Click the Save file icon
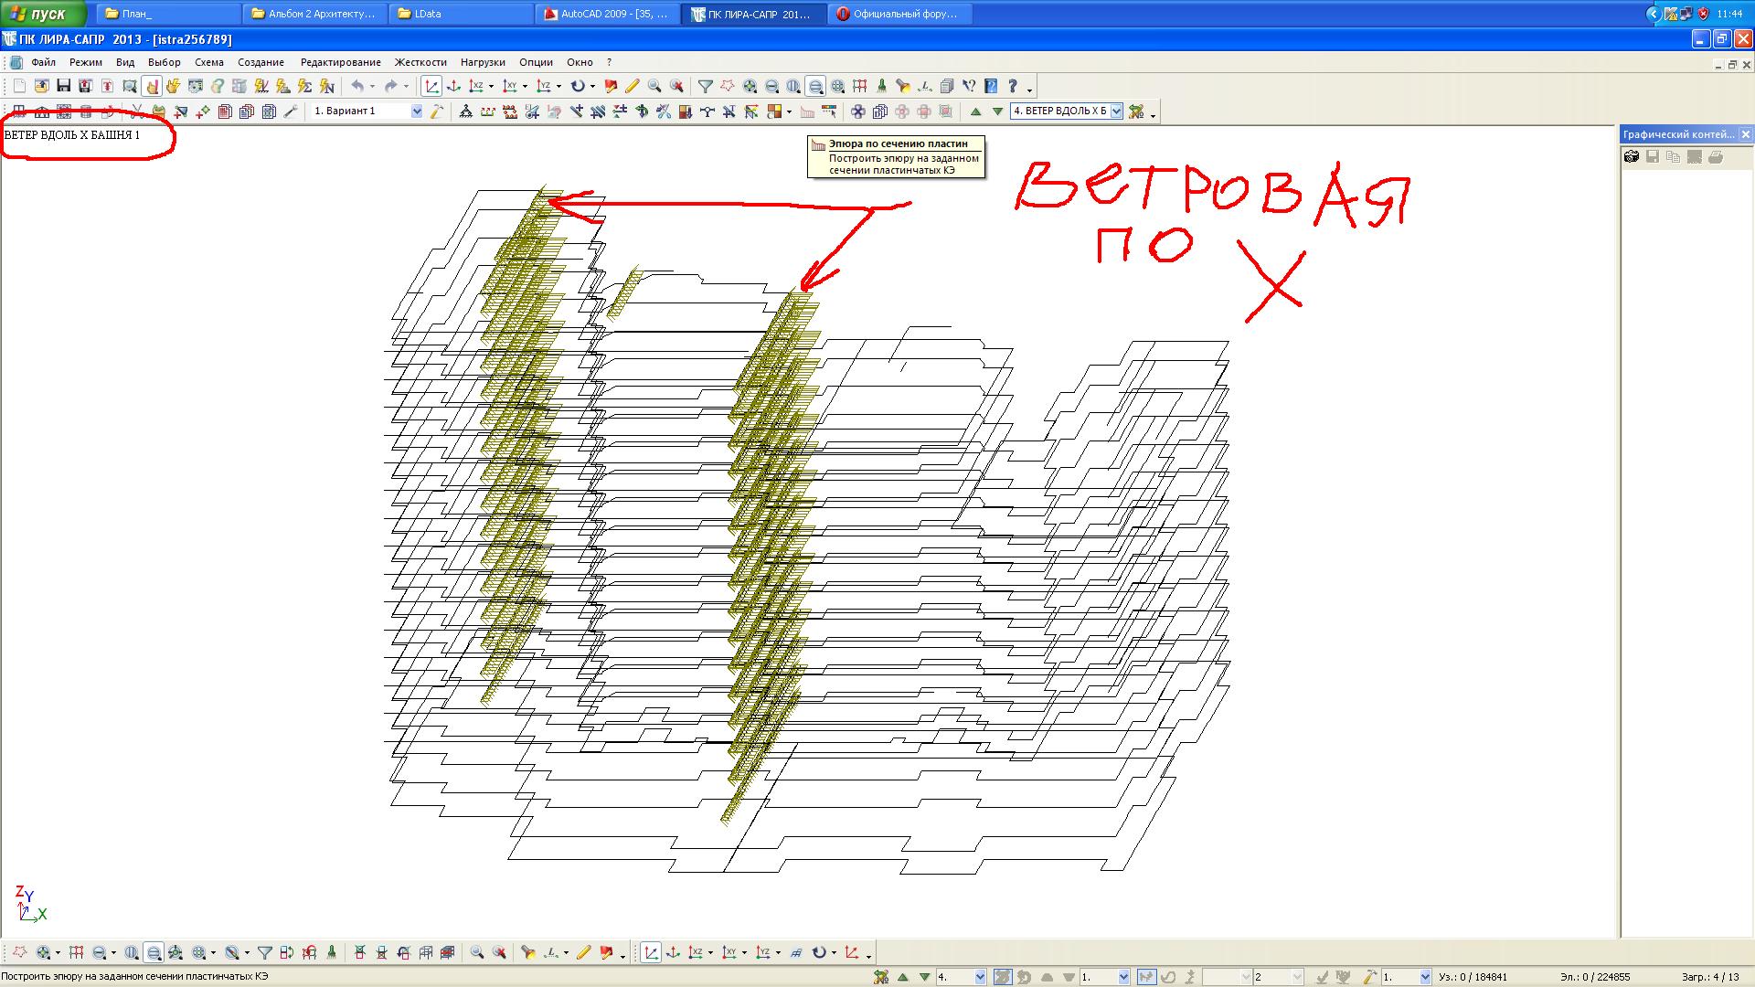 (x=63, y=86)
